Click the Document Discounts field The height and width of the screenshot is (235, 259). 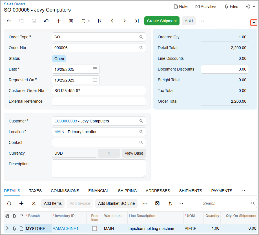(x=225, y=69)
